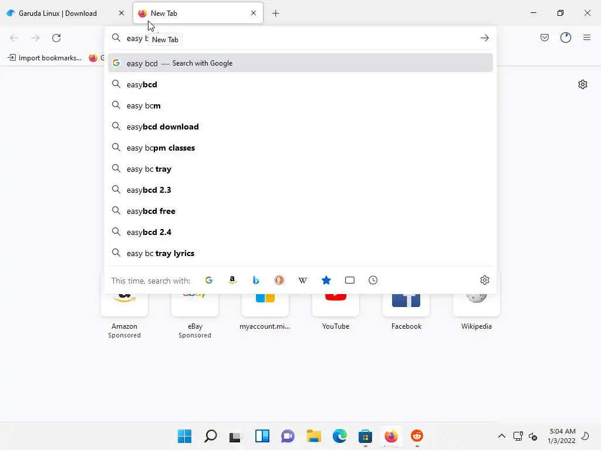Switch to Garuda Linux Download tab
This screenshot has height=450, width=601.
click(x=66, y=13)
